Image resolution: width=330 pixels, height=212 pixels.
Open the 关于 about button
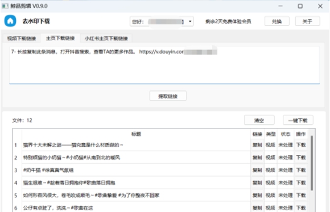307,22
